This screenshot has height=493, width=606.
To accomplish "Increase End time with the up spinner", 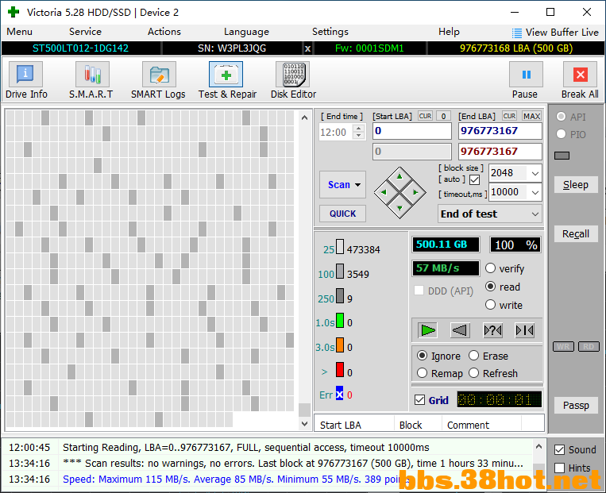I will (x=359, y=129).
